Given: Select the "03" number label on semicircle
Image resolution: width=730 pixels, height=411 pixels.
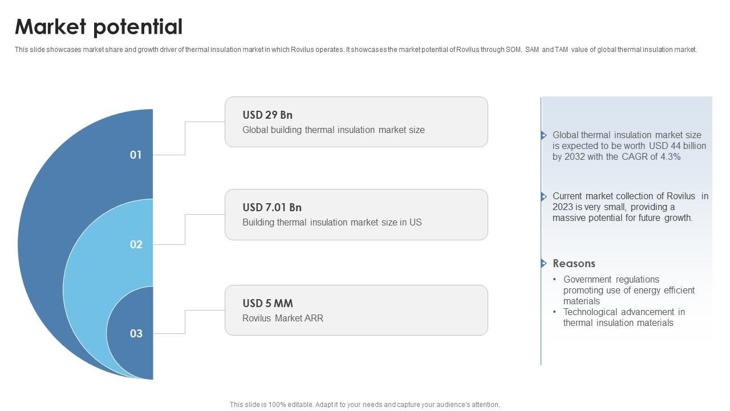Looking at the screenshot, I should click(136, 334).
